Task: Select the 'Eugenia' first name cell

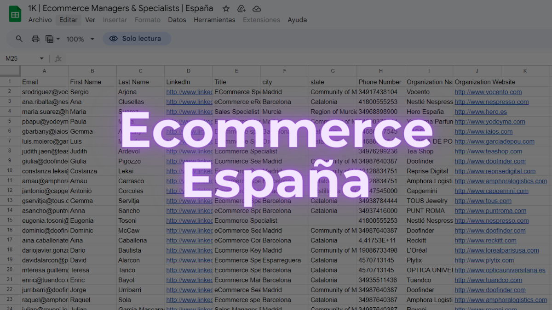Action: tap(92, 220)
